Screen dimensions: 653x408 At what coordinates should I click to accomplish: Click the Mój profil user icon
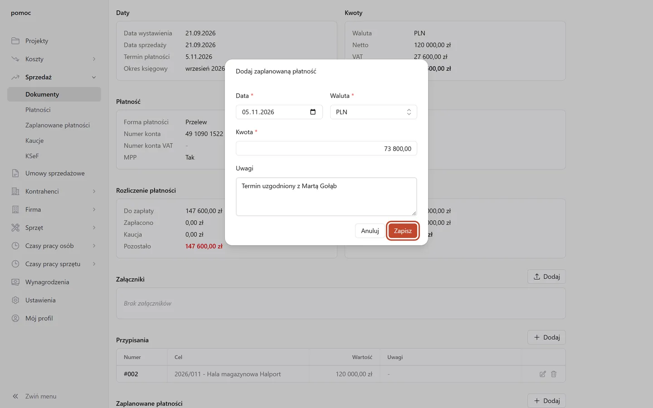point(15,318)
